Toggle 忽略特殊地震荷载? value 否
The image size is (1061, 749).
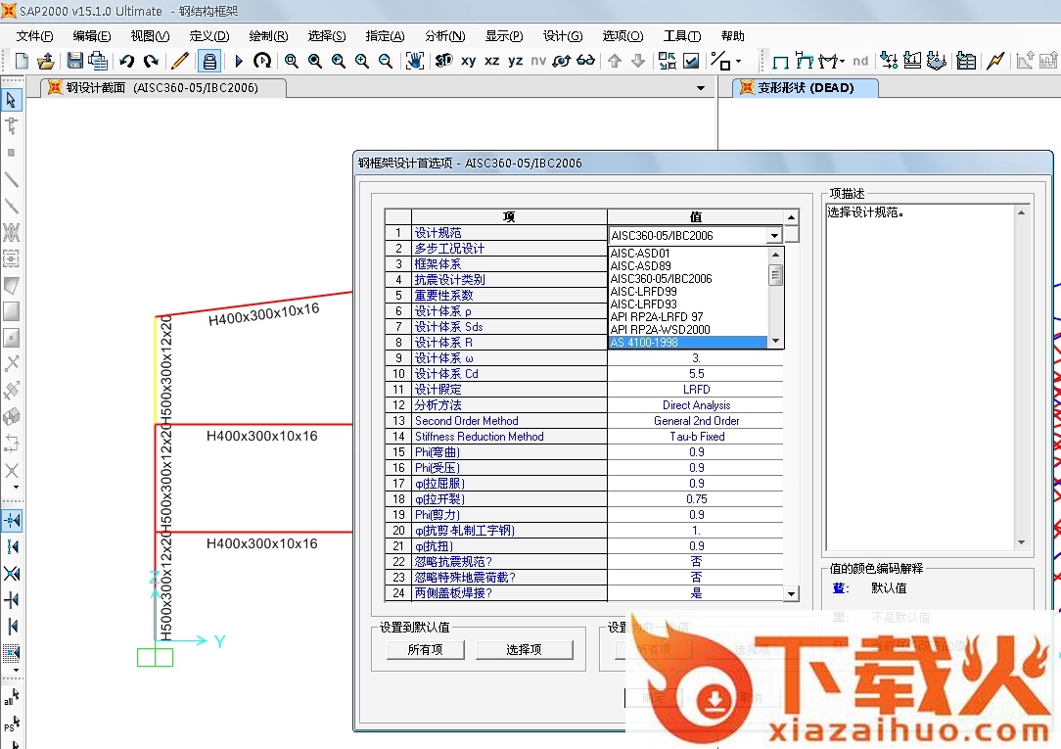(696, 577)
